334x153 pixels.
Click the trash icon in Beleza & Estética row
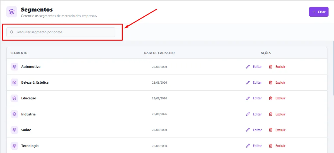(271, 82)
